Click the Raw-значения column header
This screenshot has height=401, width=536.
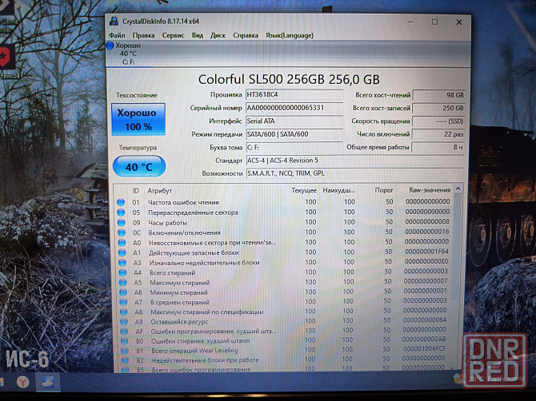430,190
